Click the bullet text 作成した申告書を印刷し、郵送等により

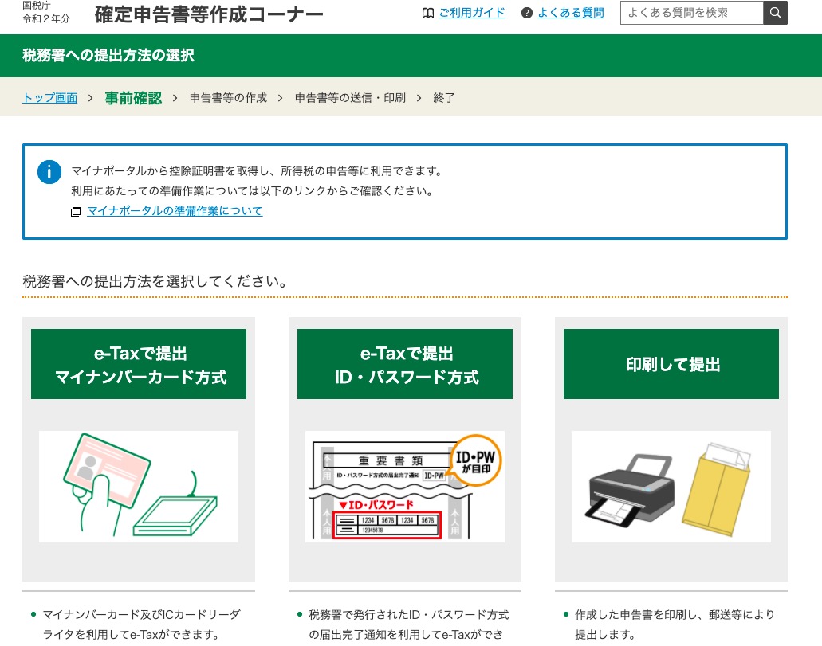coord(675,615)
